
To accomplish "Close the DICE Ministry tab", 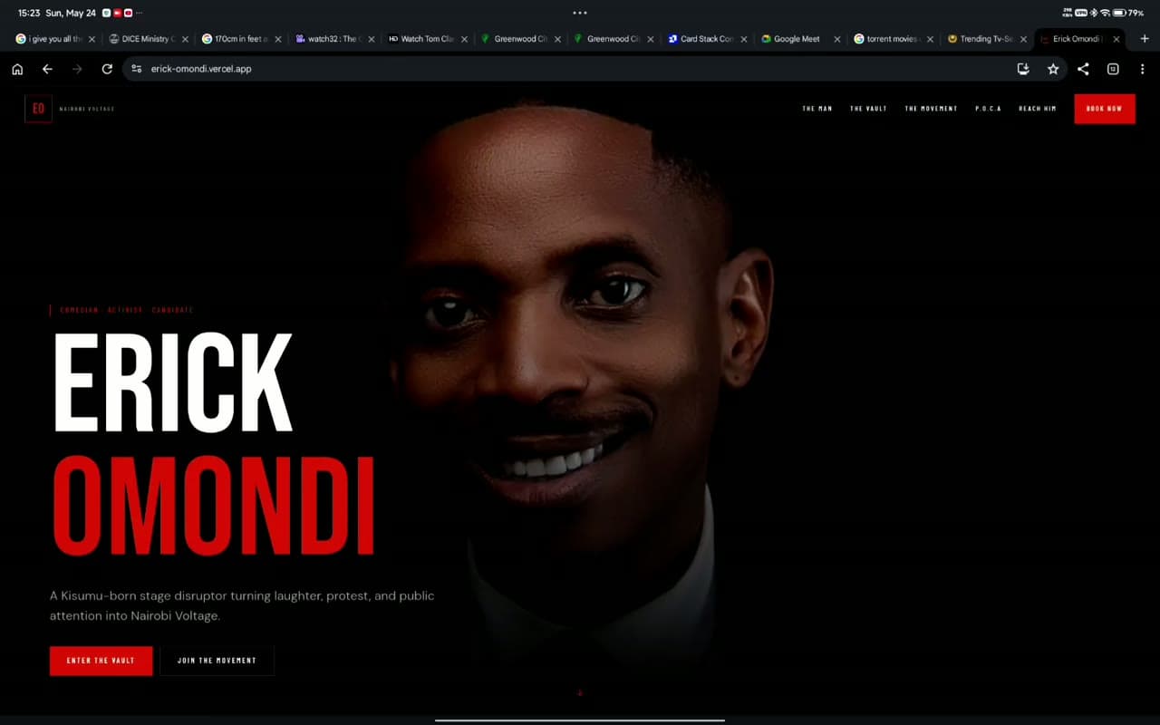I will (185, 39).
